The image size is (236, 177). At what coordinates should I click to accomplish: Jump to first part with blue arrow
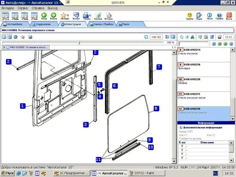(214, 44)
